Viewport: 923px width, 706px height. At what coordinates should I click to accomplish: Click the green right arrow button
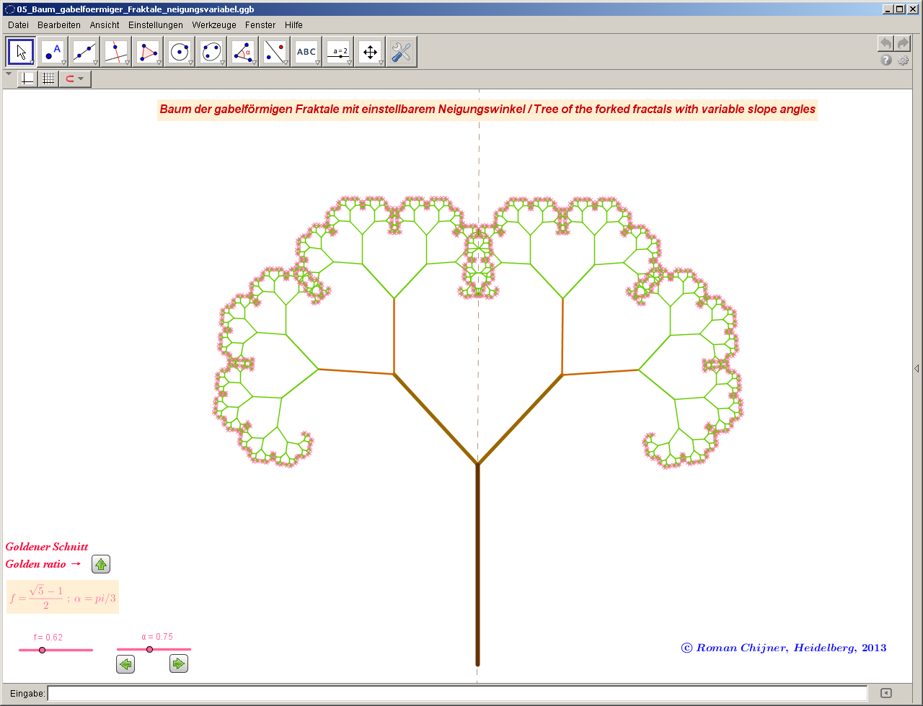[179, 664]
